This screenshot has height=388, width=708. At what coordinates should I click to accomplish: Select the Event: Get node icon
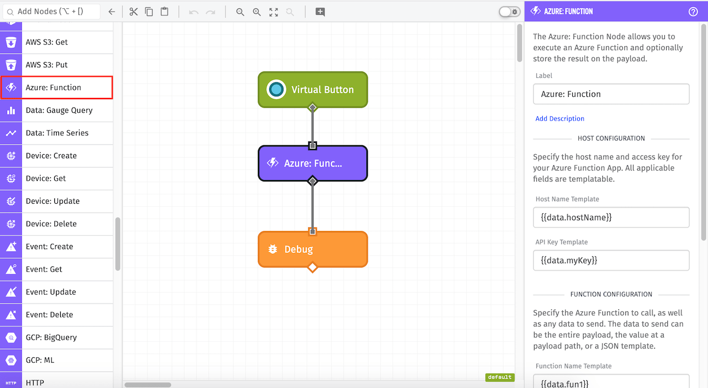[11, 269]
